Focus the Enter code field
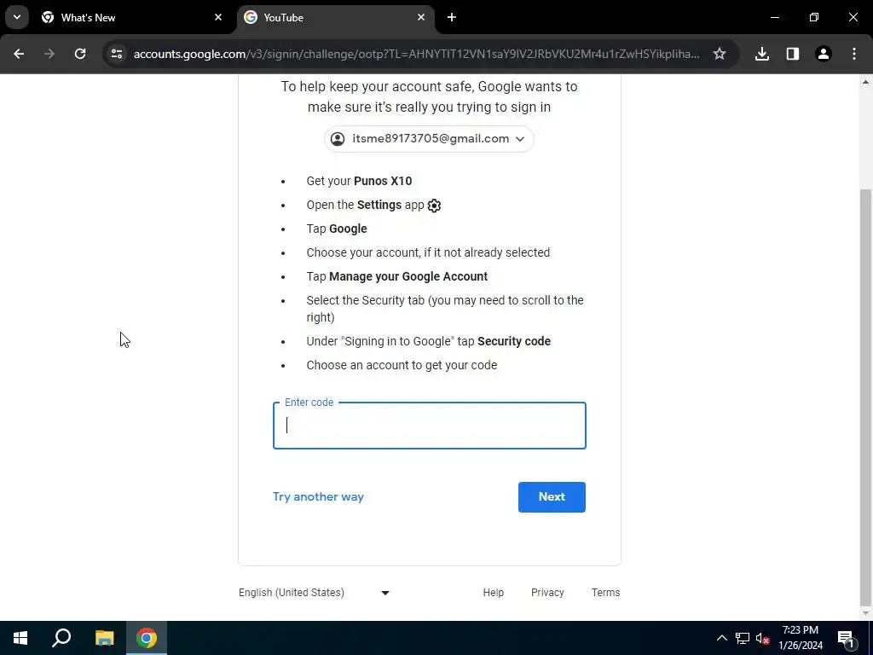873x655 pixels. (x=430, y=426)
